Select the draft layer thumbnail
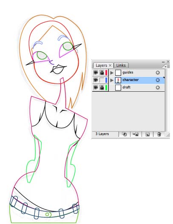 click(118, 87)
